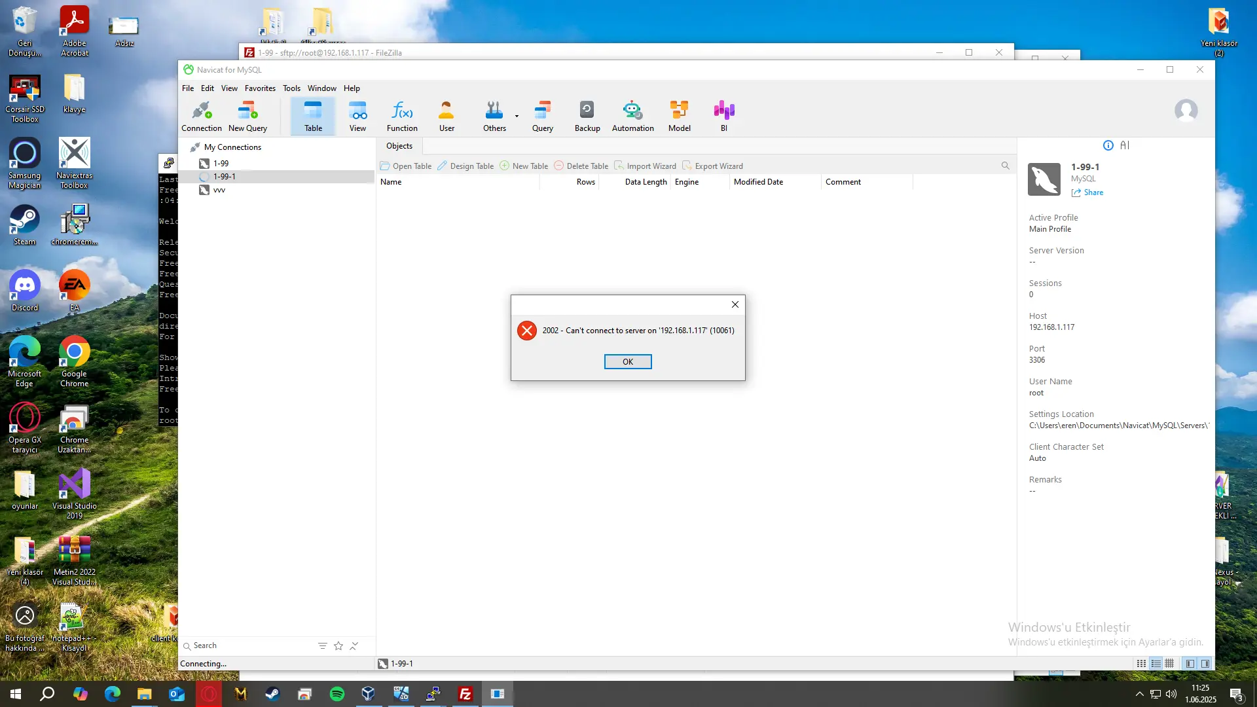Click Open Table in object toolbar
Image resolution: width=1257 pixels, height=707 pixels.
click(x=406, y=166)
